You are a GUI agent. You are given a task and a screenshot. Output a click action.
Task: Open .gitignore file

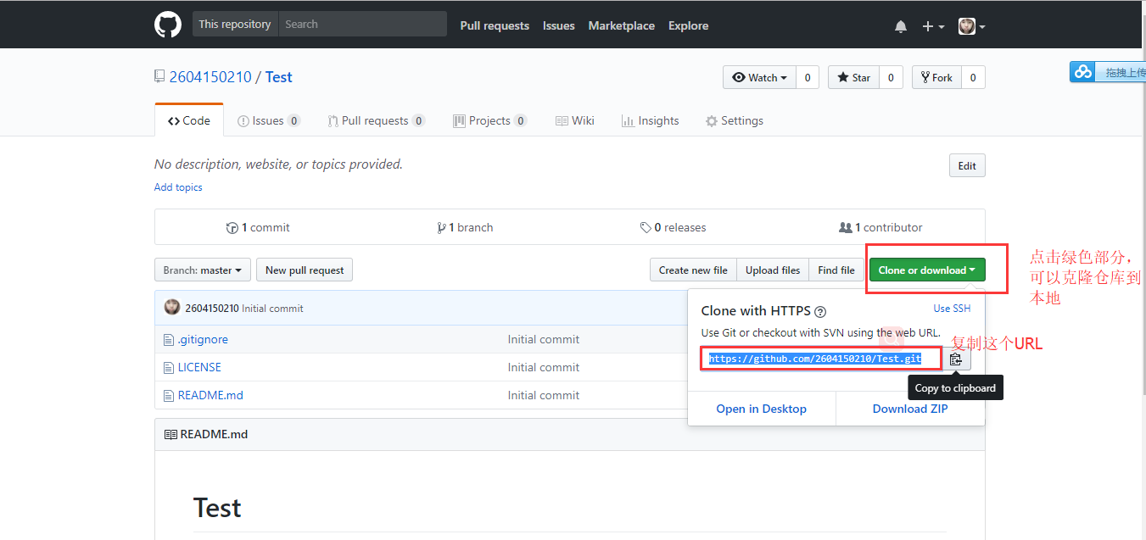coord(203,339)
